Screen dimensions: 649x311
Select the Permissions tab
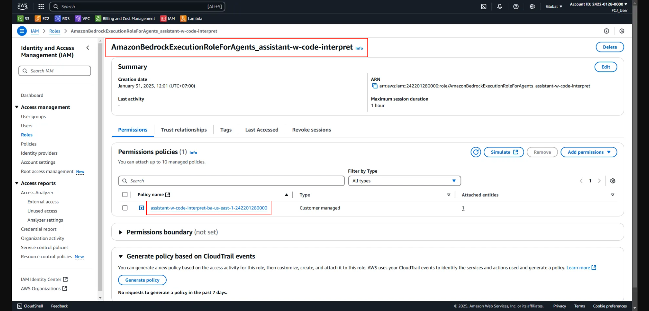(x=133, y=130)
